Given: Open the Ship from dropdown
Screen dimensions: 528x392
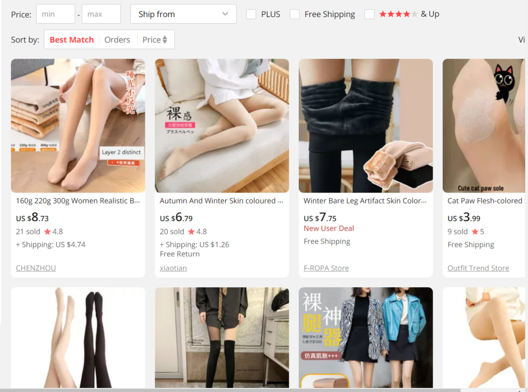Looking at the screenshot, I should pos(183,14).
